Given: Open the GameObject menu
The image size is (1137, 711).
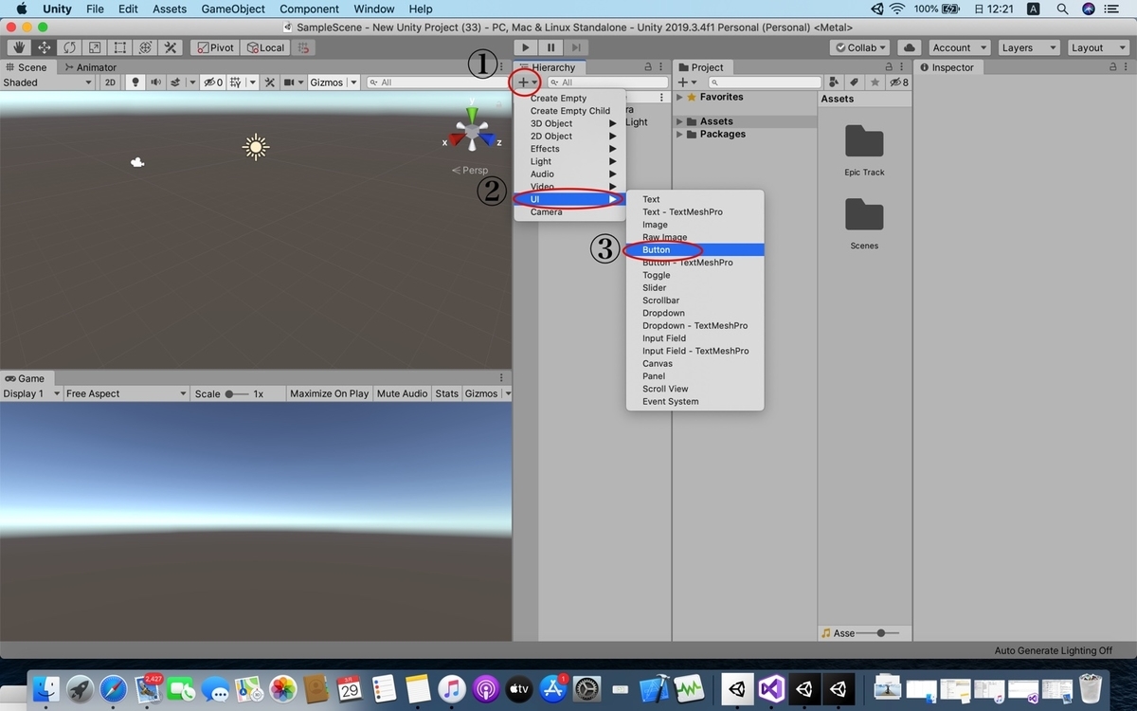Looking at the screenshot, I should coord(233,9).
